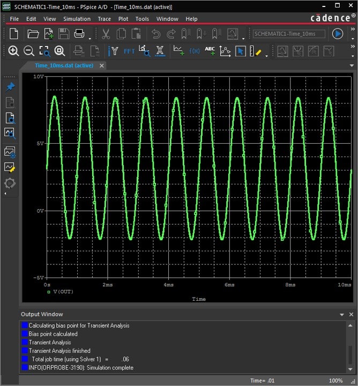The height and width of the screenshot is (386, 358).
Task: Open the Help menu
Action: 191,19
